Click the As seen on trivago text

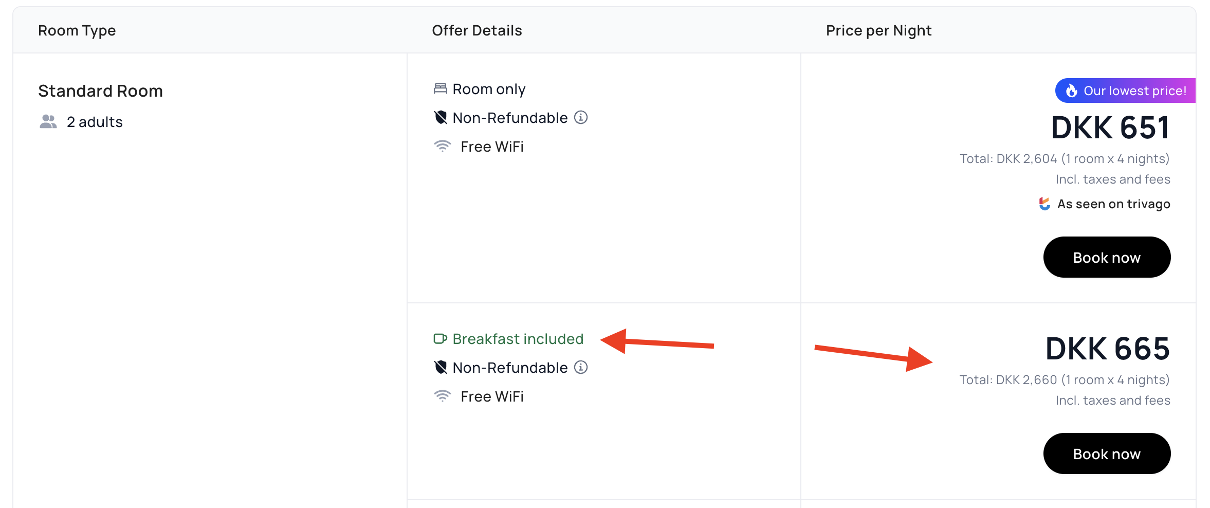pos(1113,204)
